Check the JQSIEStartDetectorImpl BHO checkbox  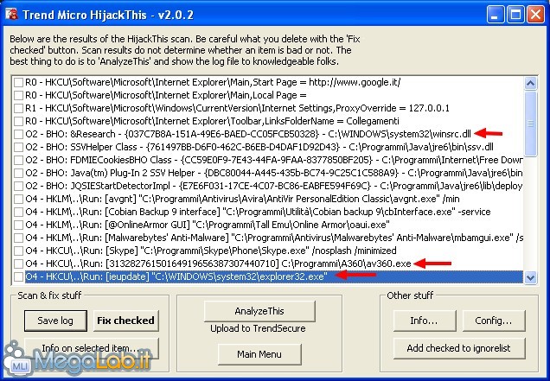(18, 186)
